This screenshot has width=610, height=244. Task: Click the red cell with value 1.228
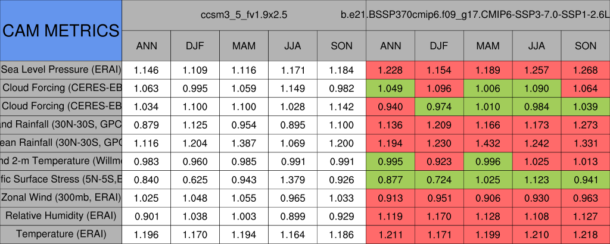tap(390, 70)
